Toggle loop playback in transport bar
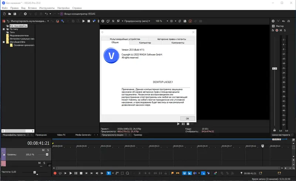The height and width of the screenshot is (181, 296). (x=60, y=173)
